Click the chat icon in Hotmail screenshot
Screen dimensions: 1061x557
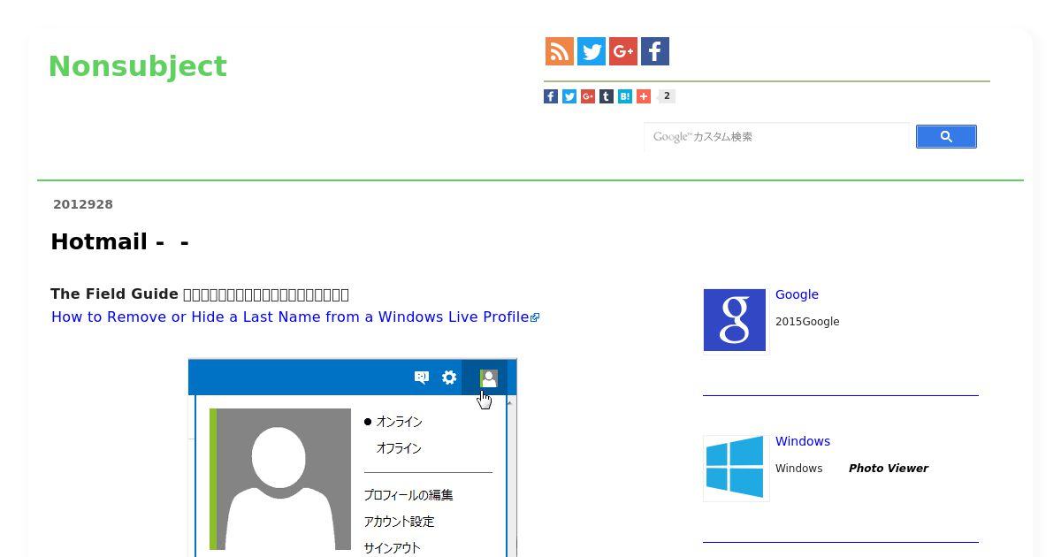(422, 378)
